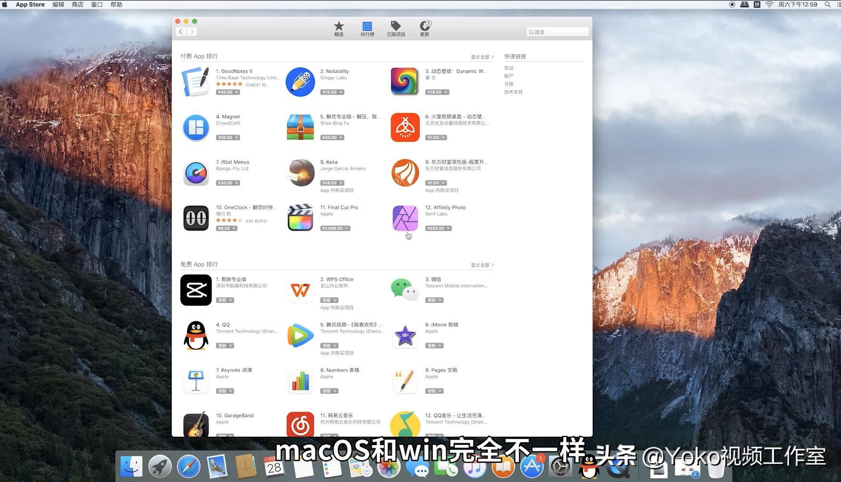The image size is (841, 482).
Task: Open the Pages pen icon
Action: tap(405, 381)
